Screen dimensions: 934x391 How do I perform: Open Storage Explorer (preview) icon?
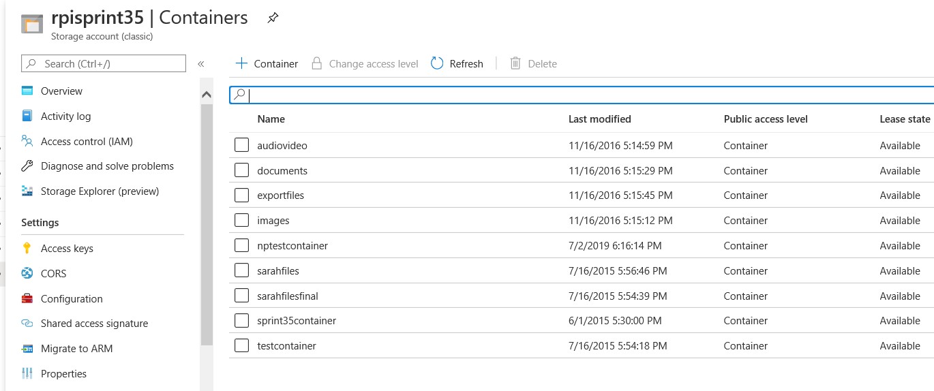pos(27,191)
